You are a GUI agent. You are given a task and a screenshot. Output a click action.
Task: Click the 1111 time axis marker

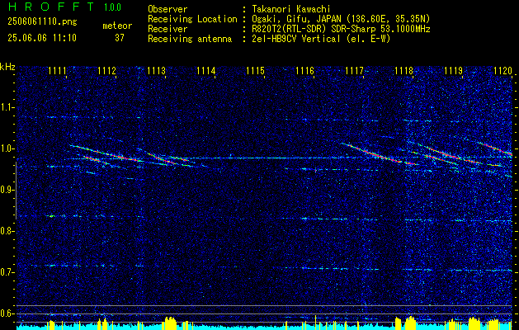coord(57,71)
